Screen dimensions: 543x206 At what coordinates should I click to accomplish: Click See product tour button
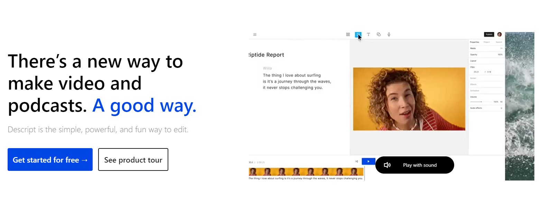[133, 159]
